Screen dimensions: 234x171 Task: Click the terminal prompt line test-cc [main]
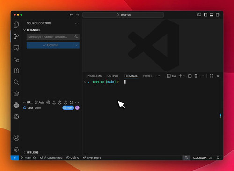[x=104, y=82]
